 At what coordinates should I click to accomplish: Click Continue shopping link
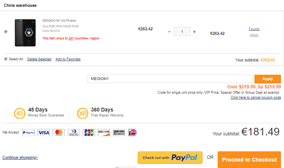[x=20, y=157]
